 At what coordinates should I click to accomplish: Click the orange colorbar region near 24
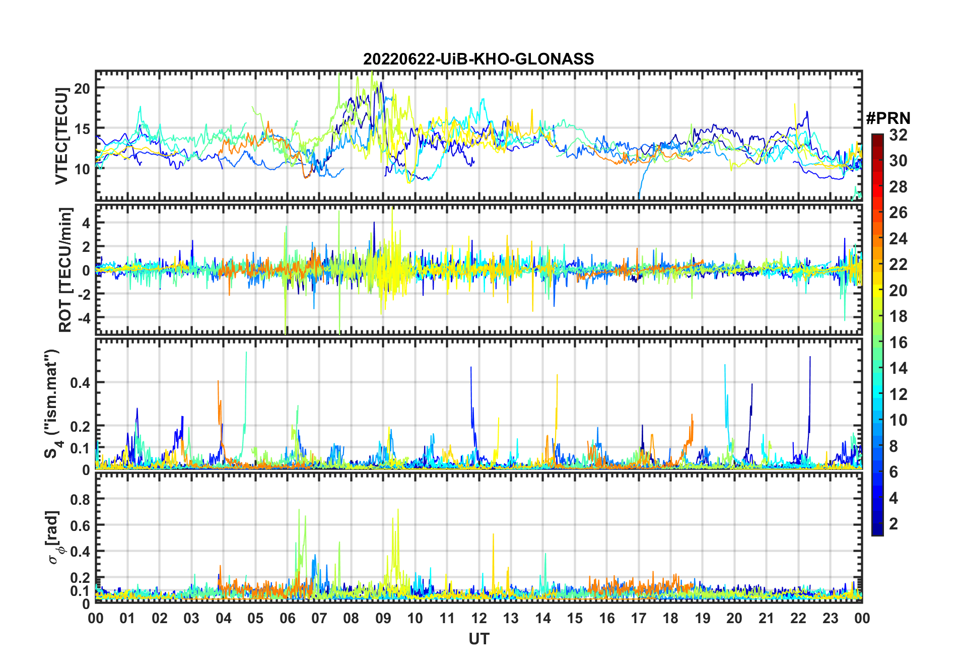tap(877, 238)
